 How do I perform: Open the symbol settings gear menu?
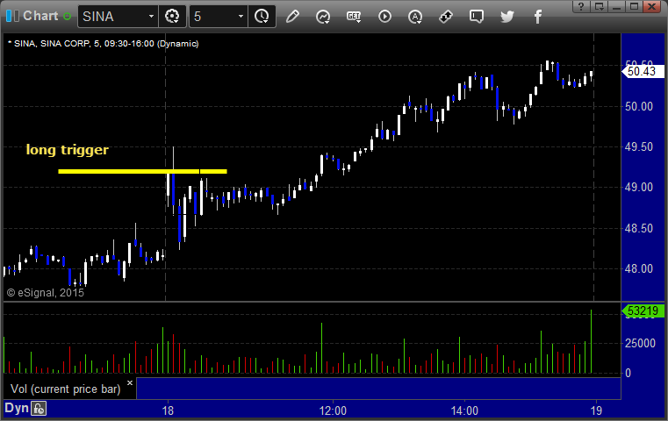(x=172, y=17)
